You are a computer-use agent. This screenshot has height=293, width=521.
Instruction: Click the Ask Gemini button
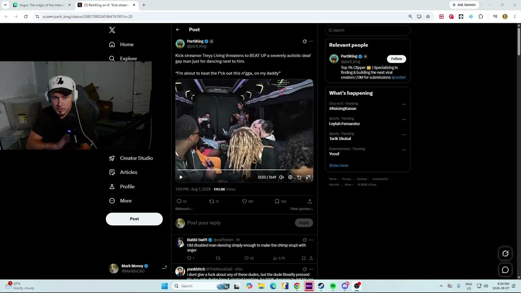click(464, 5)
